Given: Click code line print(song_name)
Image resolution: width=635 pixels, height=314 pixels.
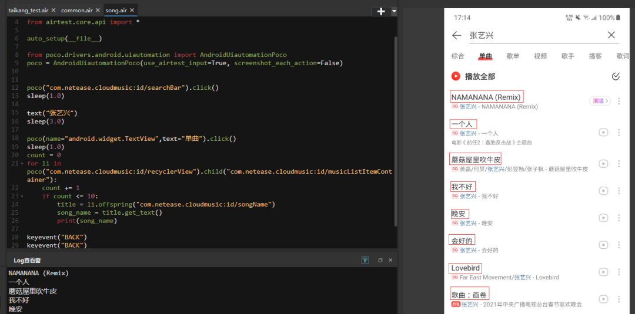Looking at the screenshot, I should point(86,221).
